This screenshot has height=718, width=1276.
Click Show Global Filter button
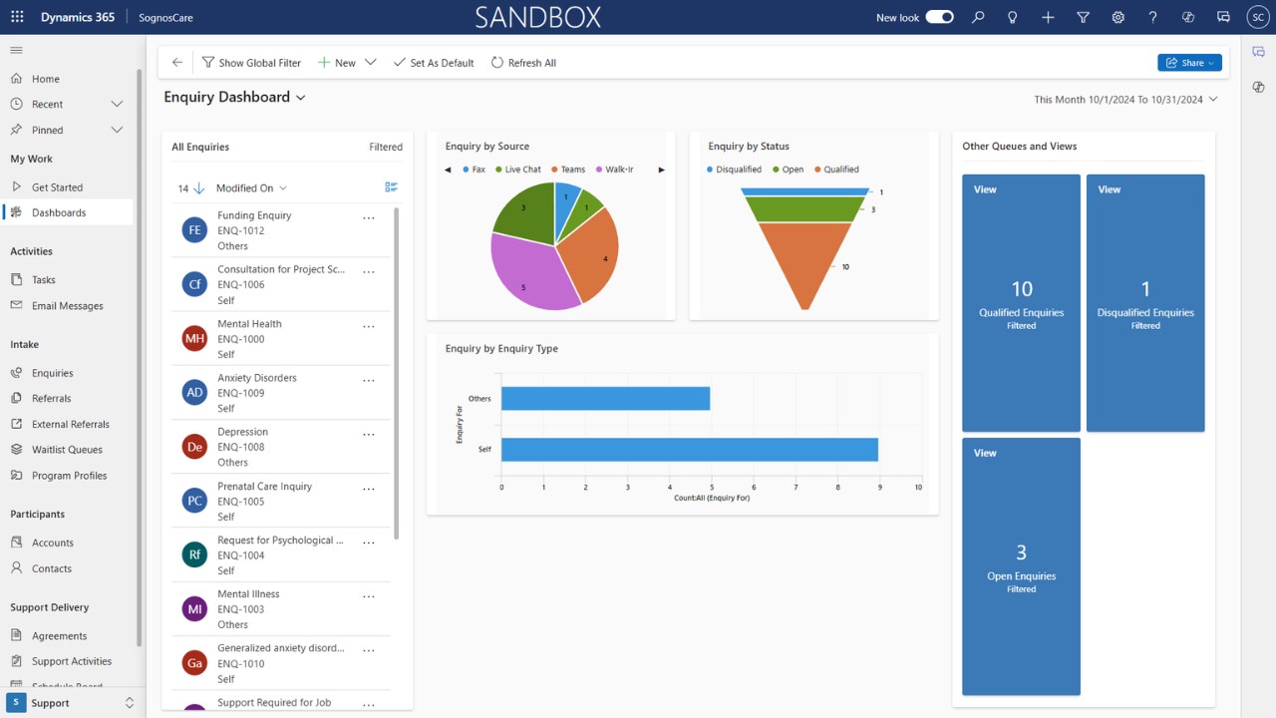click(251, 62)
